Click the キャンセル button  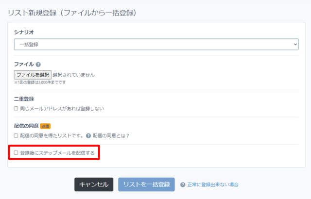click(94, 184)
